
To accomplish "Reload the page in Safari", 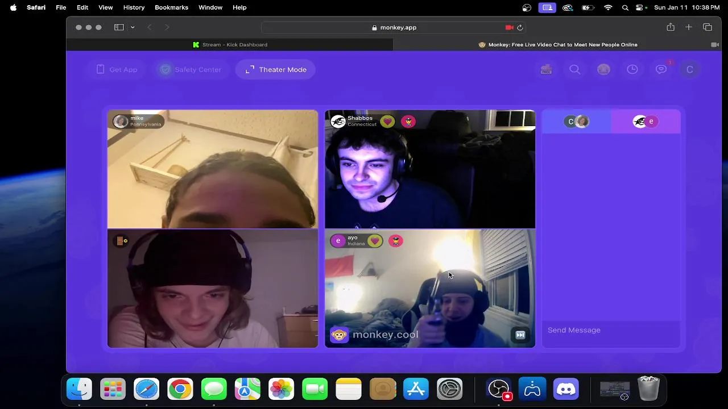I will pos(520,27).
